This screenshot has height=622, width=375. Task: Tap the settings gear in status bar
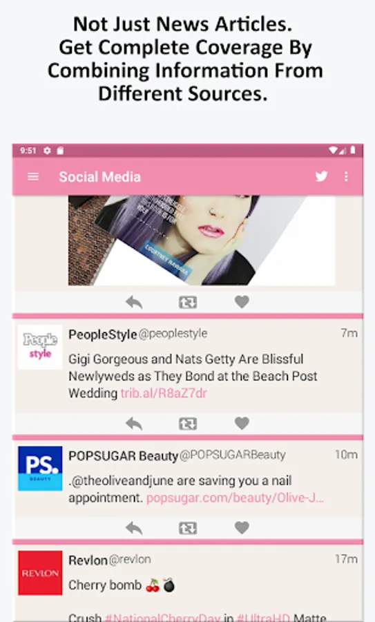pos(47,151)
